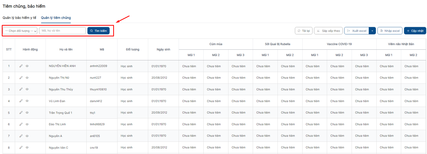View details of NGUYỄN HIỀN ANH with eye icon
The image size is (427, 154).
(x=27, y=66)
